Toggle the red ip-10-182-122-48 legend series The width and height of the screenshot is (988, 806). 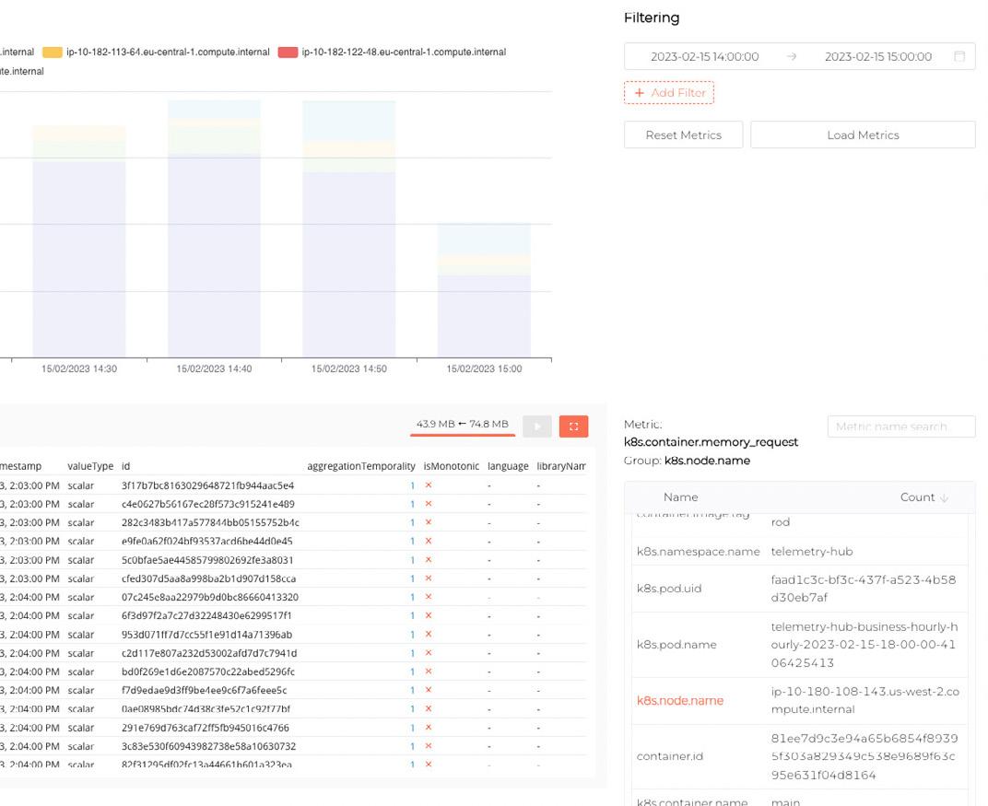click(x=288, y=53)
